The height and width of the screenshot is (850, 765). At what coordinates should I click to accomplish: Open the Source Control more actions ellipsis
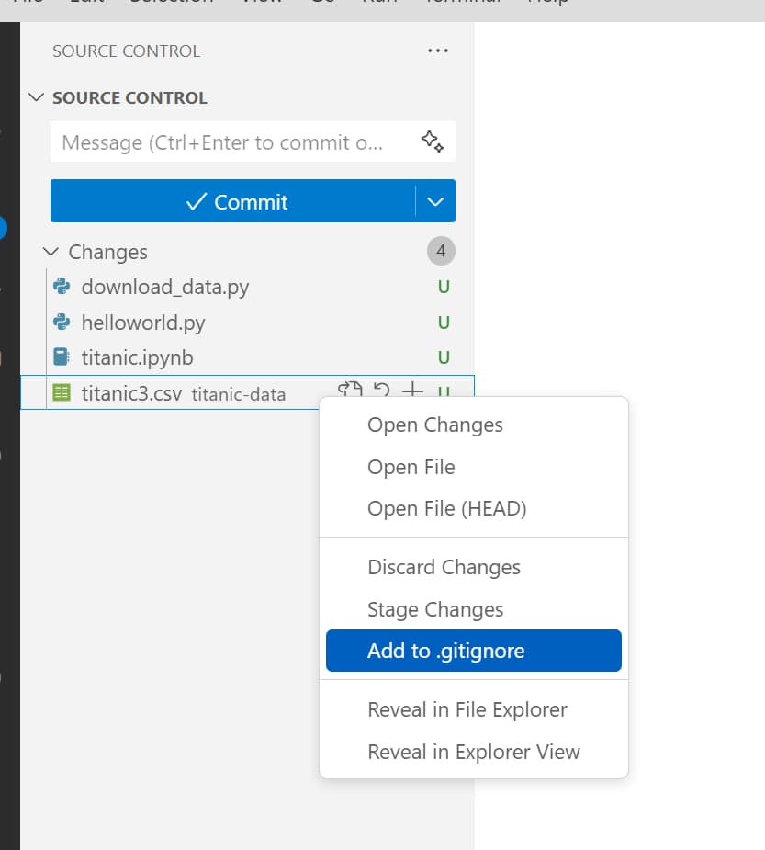(438, 51)
